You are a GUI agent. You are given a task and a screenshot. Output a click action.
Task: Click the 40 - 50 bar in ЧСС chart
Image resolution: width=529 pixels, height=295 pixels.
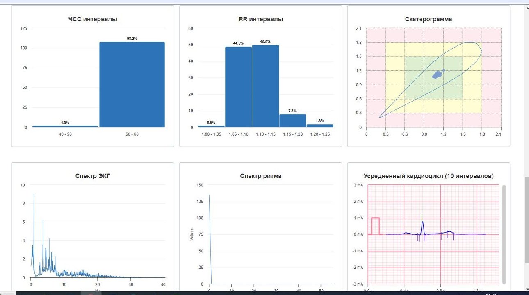(65, 127)
